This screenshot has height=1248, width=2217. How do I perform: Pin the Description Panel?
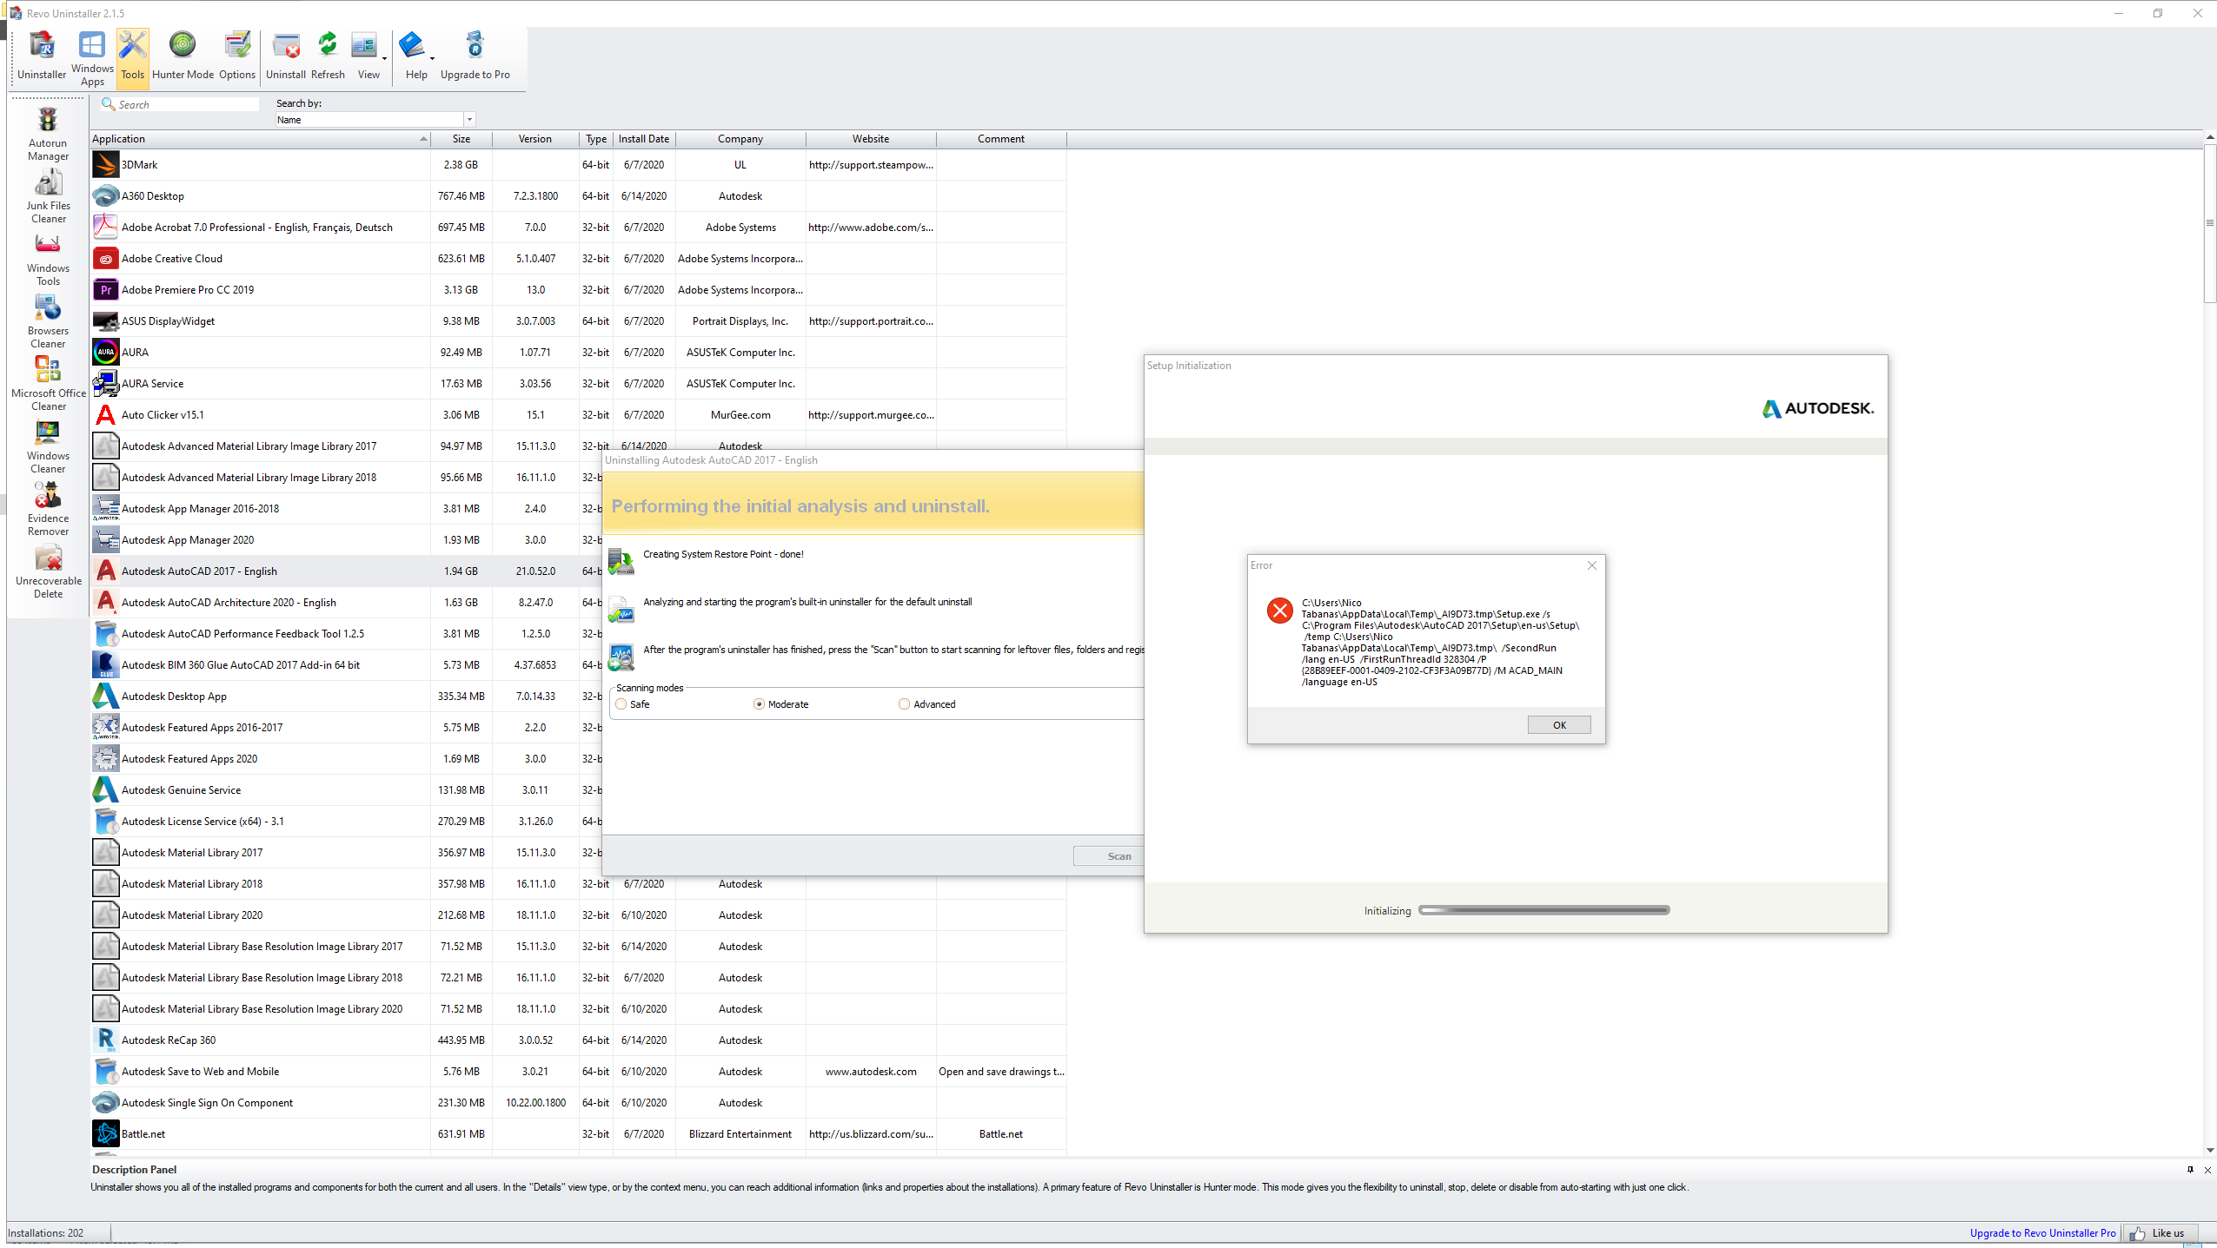pyautogui.click(x=2190, y=1170)
